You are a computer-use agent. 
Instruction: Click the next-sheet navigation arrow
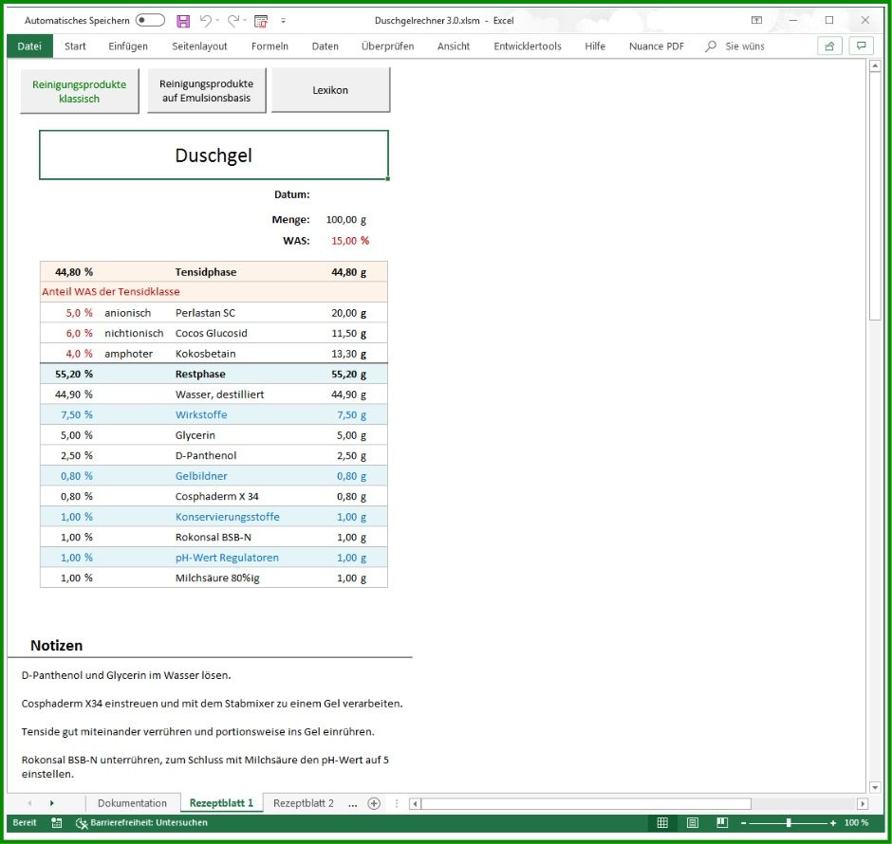[x=52, y=803]
